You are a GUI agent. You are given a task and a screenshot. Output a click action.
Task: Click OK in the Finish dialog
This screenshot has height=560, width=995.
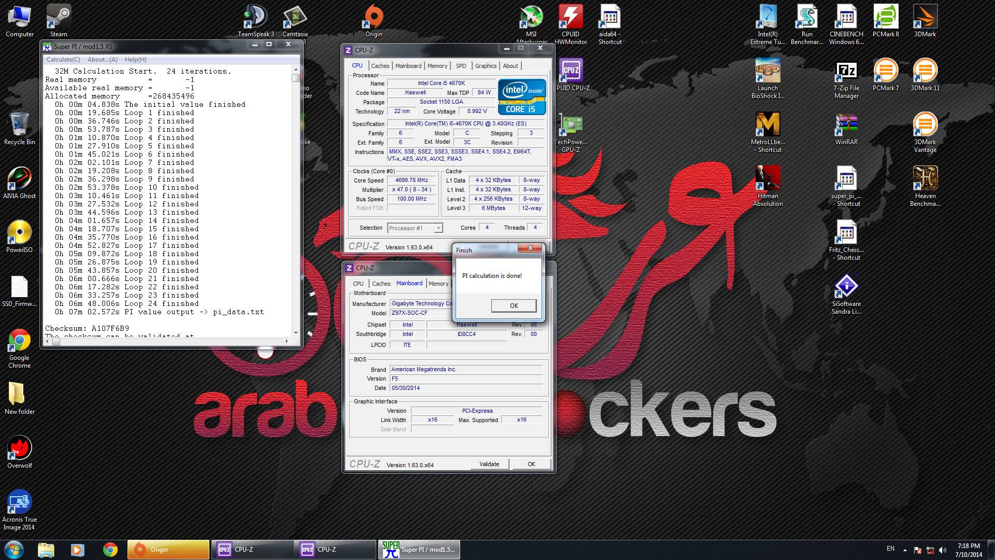click(x=513, y=305)
